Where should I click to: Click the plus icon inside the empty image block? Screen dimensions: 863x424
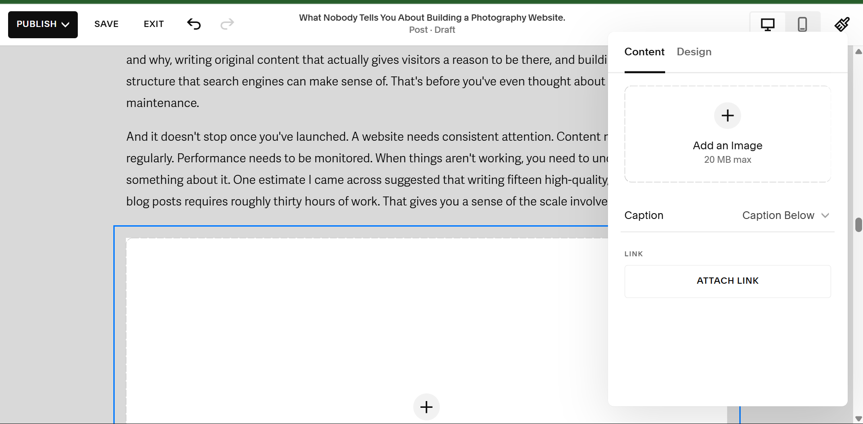426,406
